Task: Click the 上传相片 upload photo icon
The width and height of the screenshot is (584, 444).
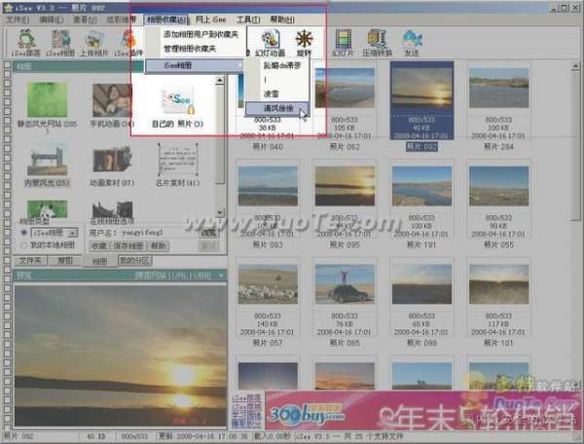Action: click(94, 43)
